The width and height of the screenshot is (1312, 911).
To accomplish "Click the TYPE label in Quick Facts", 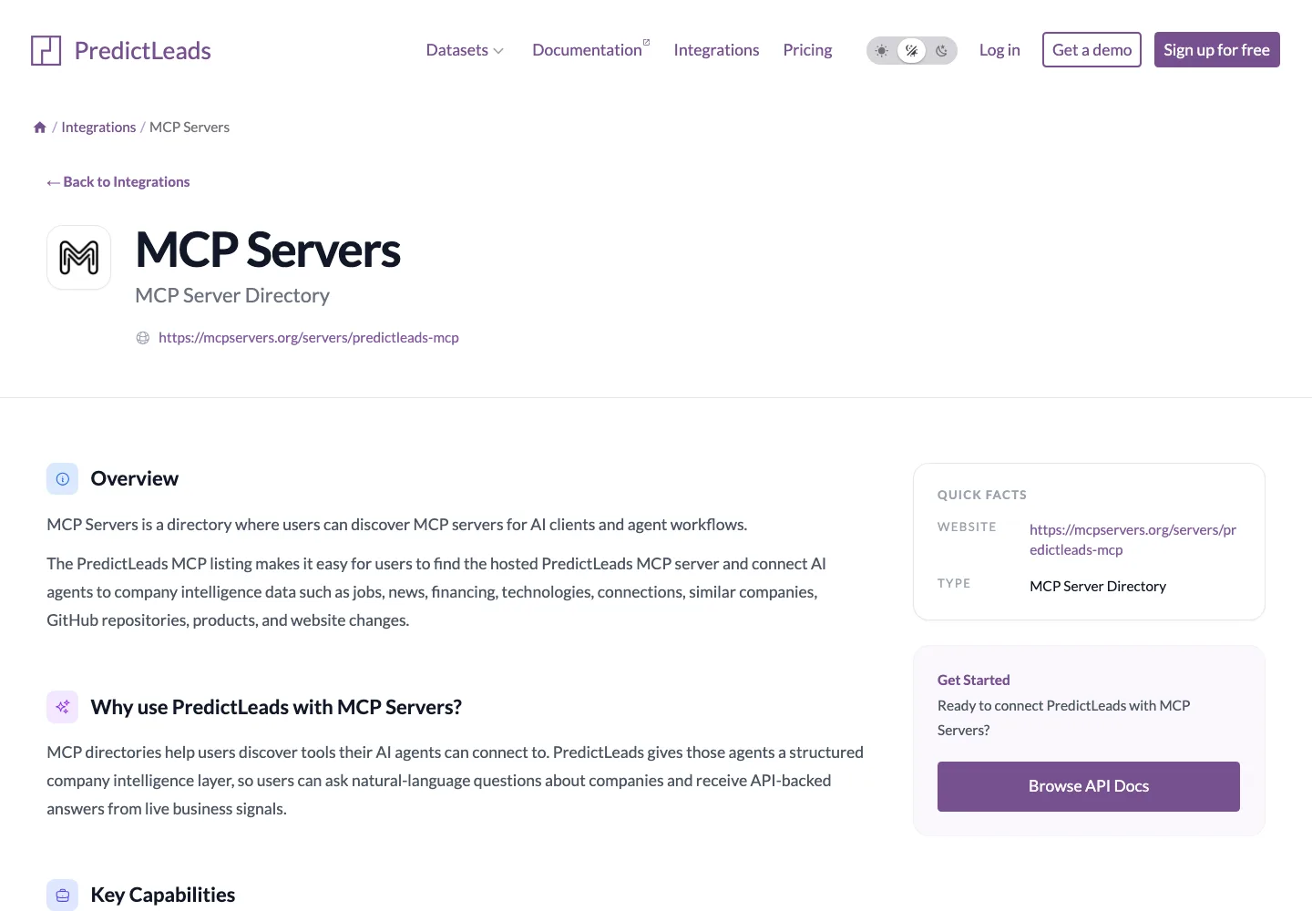I will point(954,583).
